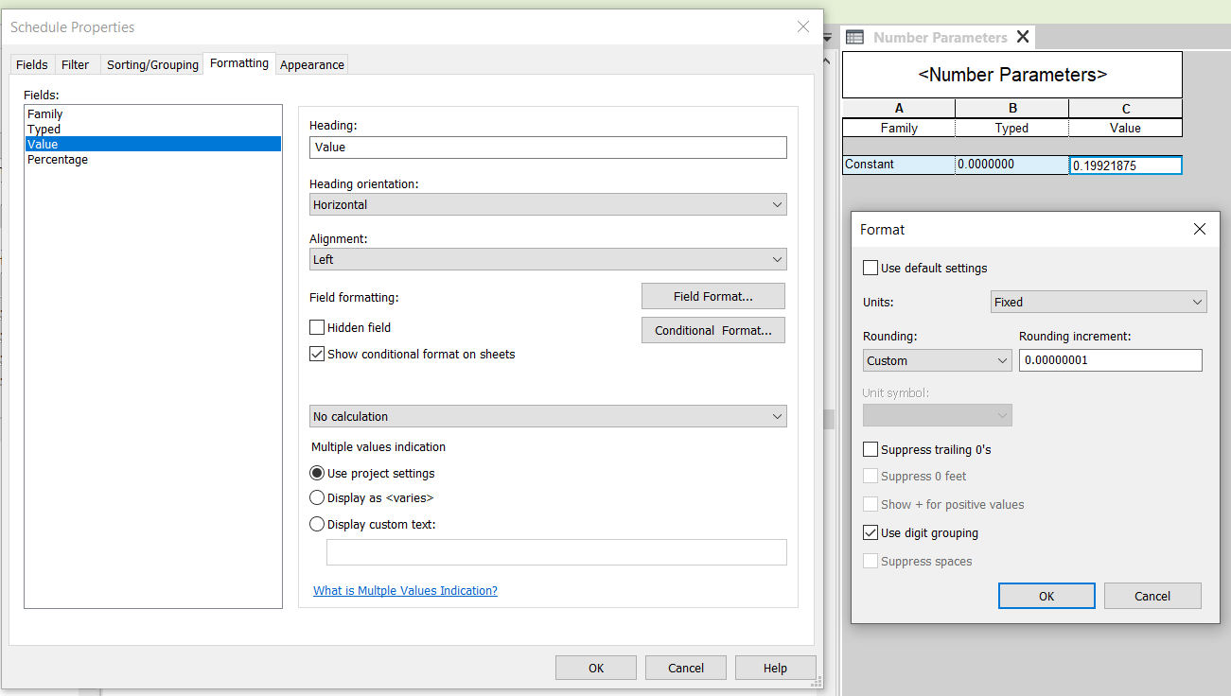
Task: Select the Display as <varies> radio button
Action: click(x=316, y=497)
